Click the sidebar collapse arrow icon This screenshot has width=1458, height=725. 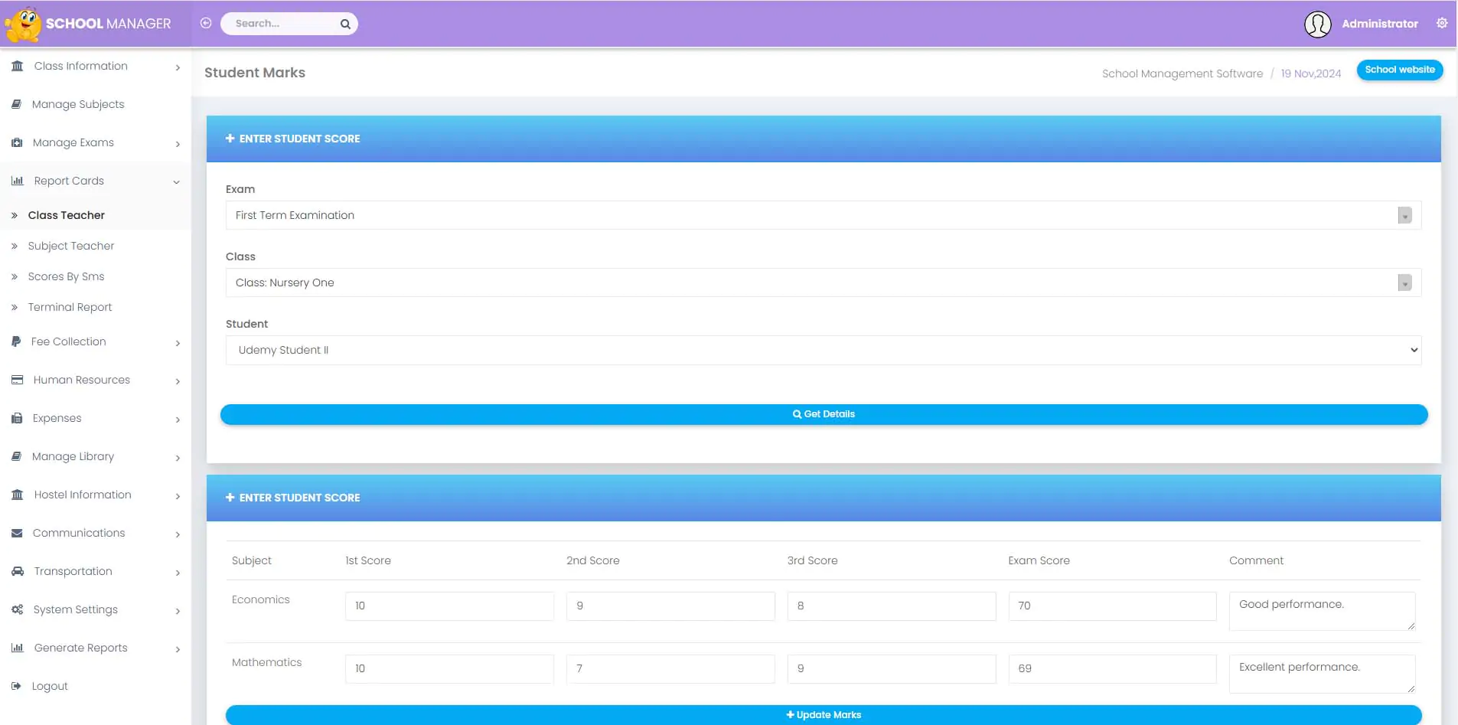point(206,23)
